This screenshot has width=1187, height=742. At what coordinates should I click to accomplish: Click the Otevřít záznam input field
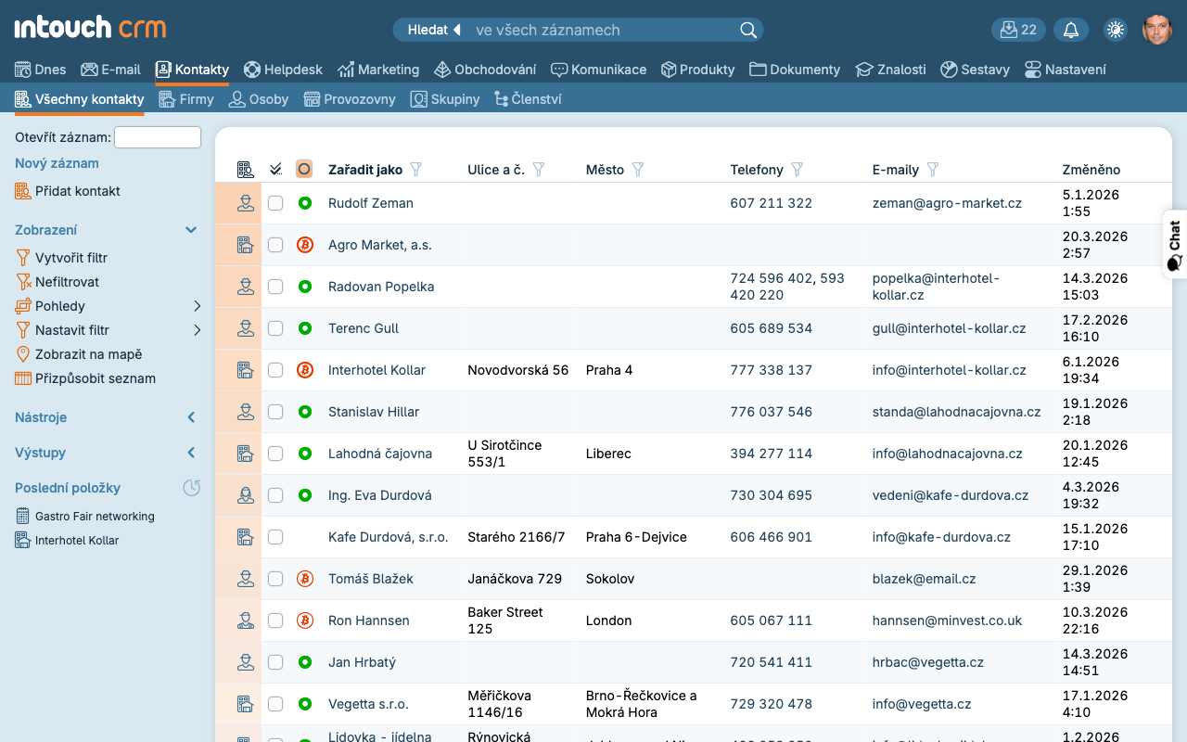click(157, 137)
